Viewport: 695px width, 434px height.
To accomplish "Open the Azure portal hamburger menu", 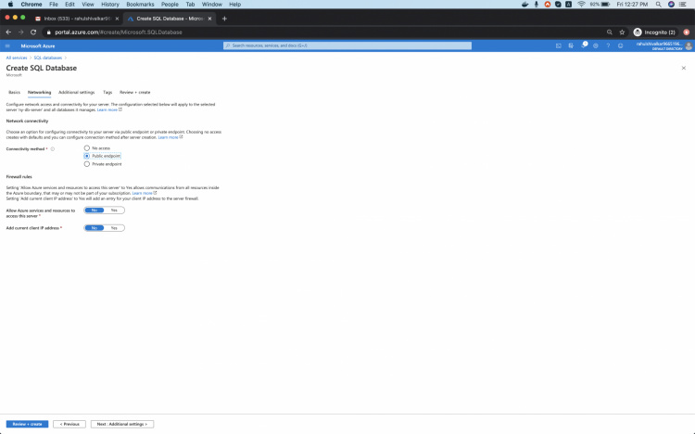I will [7, 45].
